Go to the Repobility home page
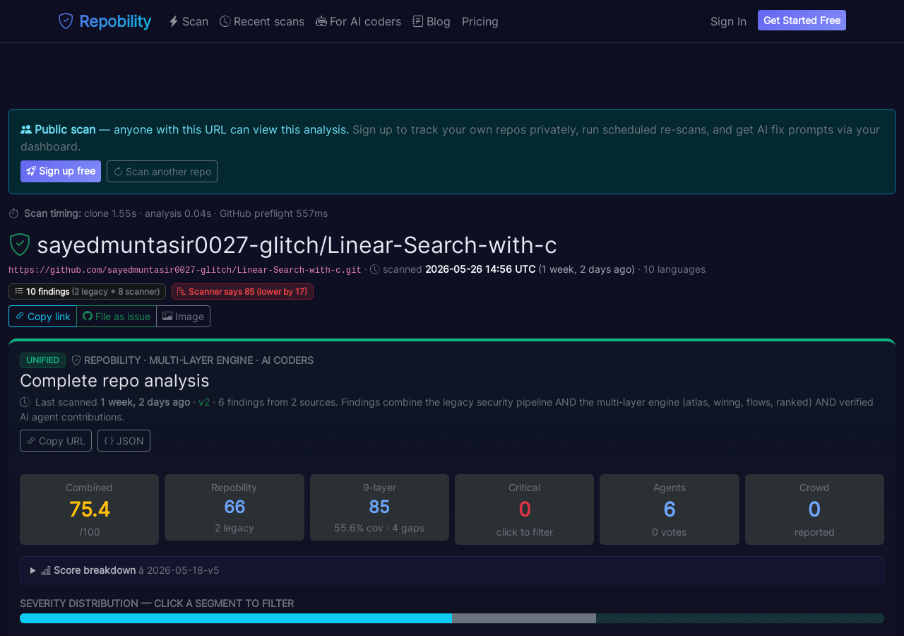 (105, 21)
